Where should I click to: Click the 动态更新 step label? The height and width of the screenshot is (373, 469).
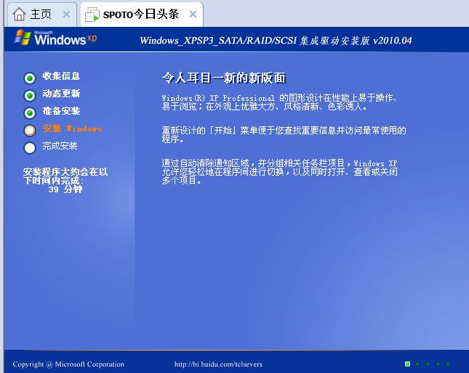tap(61, 94)
